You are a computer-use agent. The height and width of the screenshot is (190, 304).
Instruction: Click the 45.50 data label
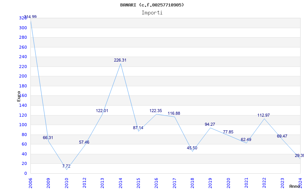click(x=192, y=148)
